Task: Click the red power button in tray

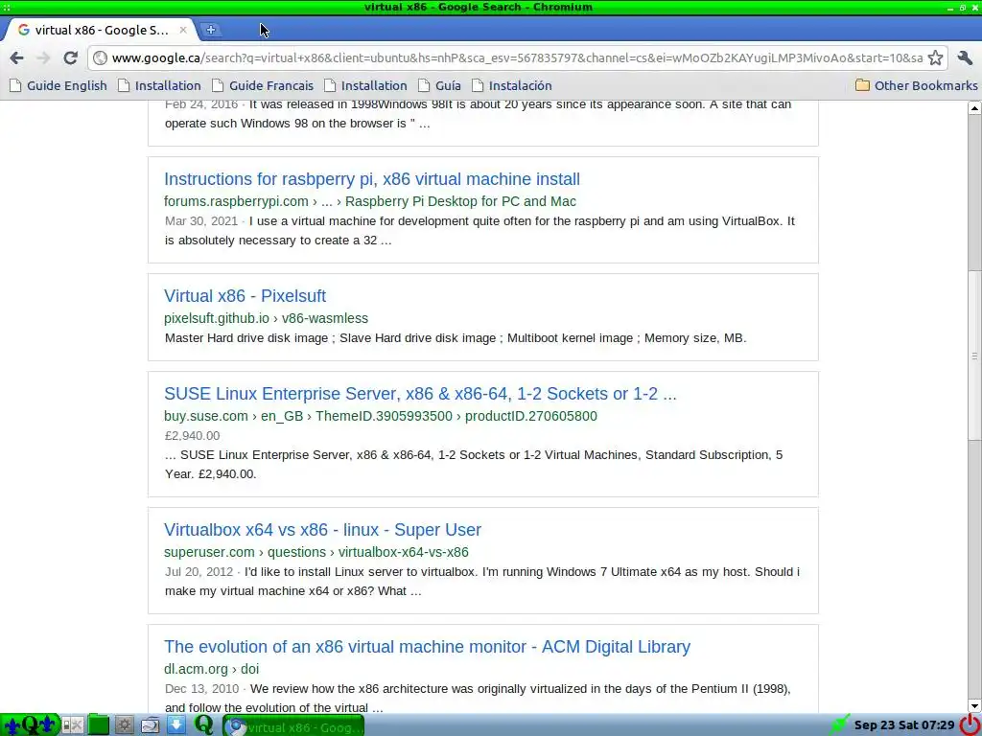Action: click(x=970, y=724)
